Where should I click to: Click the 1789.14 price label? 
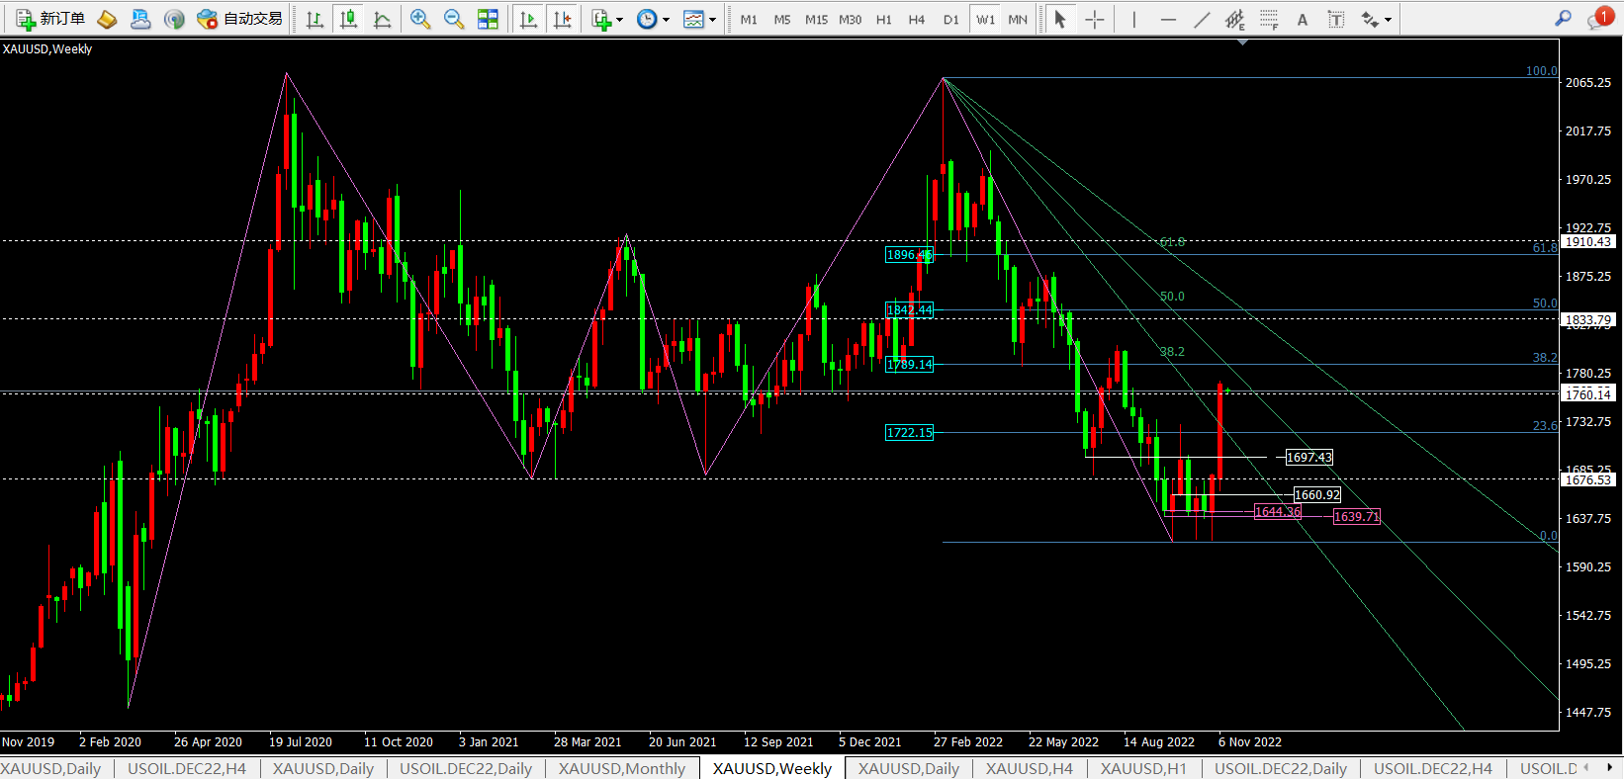(909, 365)
